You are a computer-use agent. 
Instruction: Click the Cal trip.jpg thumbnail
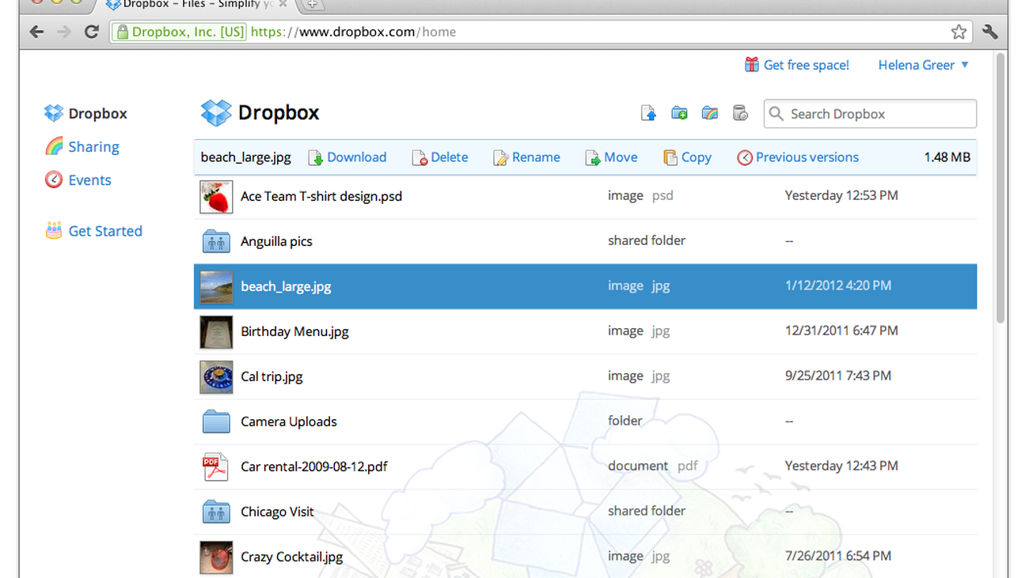pos(216,377)
